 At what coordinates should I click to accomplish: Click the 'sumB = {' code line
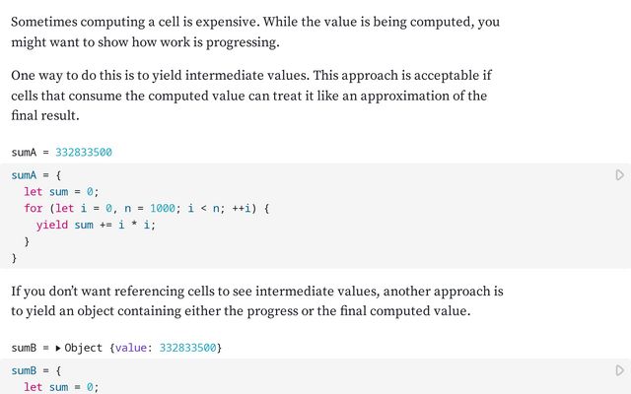click(x=35, y=370)
